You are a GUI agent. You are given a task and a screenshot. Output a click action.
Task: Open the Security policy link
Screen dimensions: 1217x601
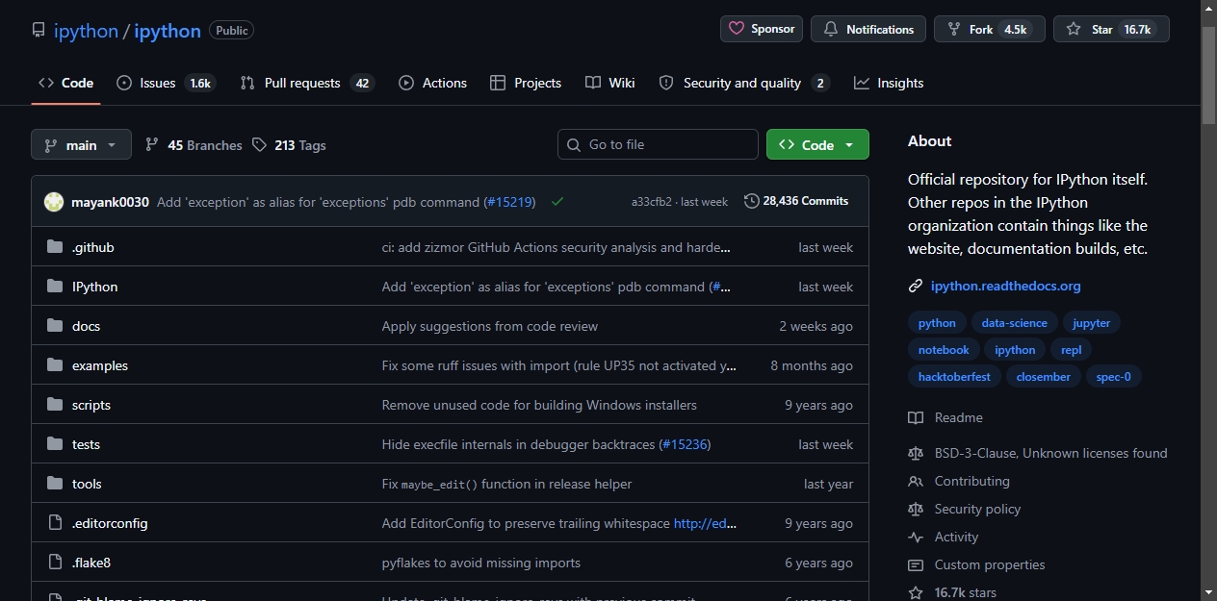click(977, 509)
